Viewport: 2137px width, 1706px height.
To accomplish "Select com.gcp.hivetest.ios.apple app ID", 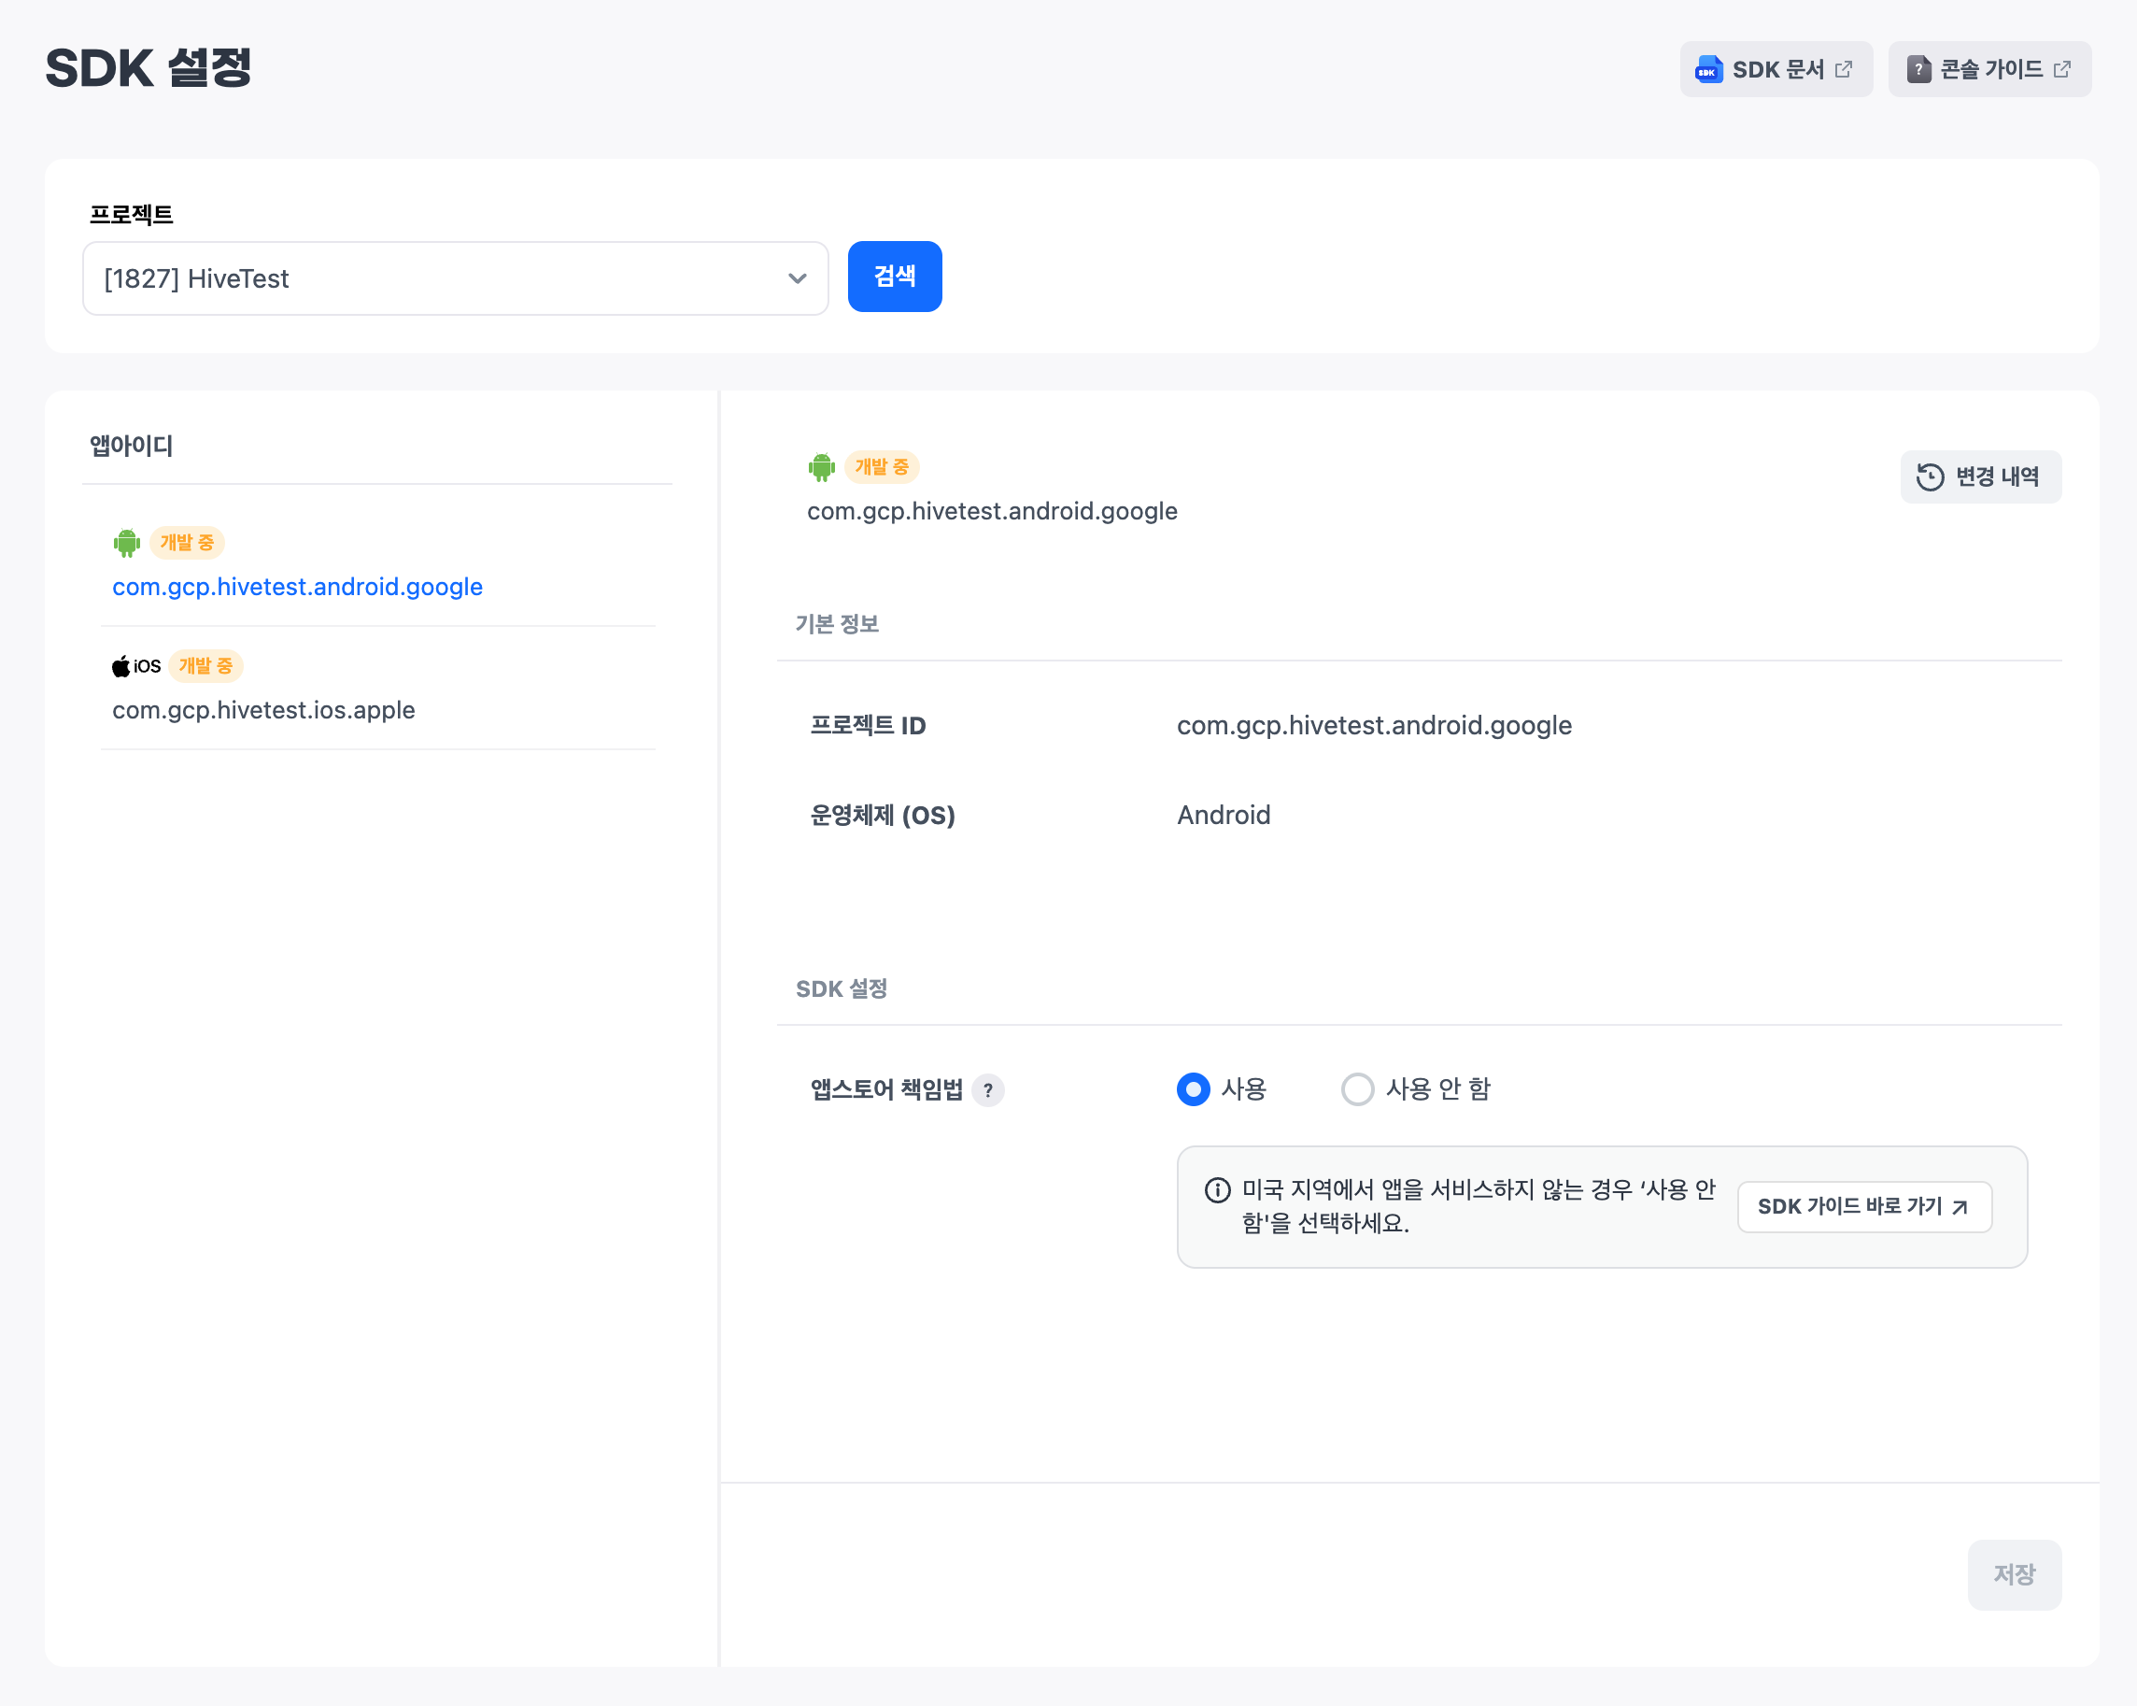I will pos(263,710).
